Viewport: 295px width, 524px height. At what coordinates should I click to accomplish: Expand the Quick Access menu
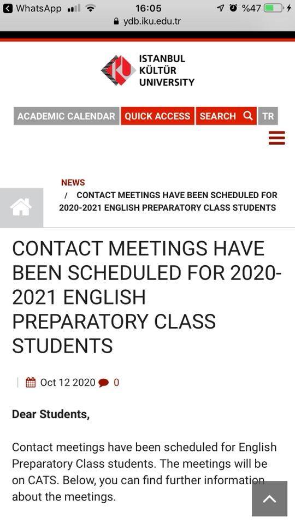point(157,116)
